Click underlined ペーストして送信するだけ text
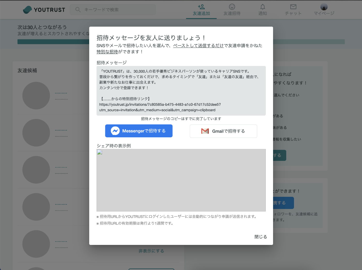This screenshot has height=270, width=362. pos(198,46)
